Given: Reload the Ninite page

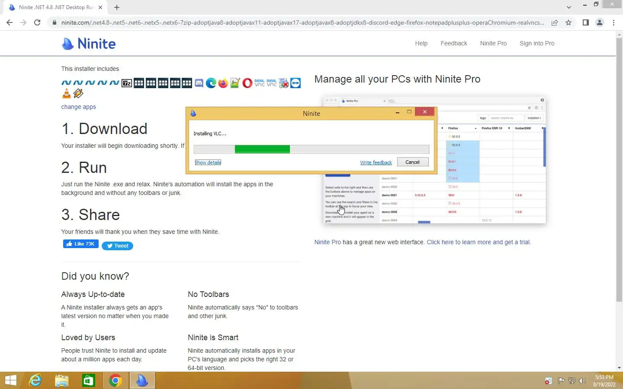Looking at the screenshot, I should (37, 22).
